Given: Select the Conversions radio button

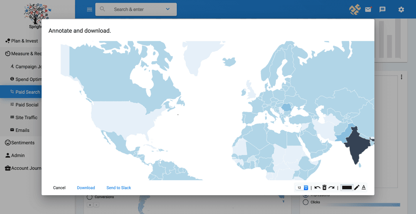Looking at the screenshot, I should click(89, 197).
